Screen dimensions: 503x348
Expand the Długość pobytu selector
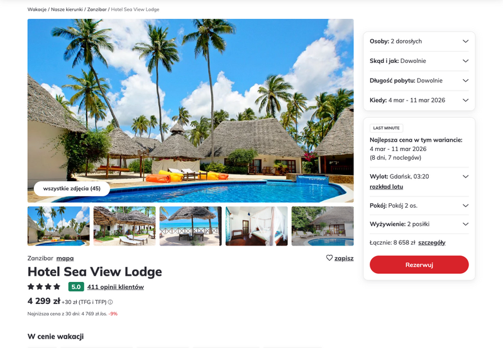coord(419,81)
